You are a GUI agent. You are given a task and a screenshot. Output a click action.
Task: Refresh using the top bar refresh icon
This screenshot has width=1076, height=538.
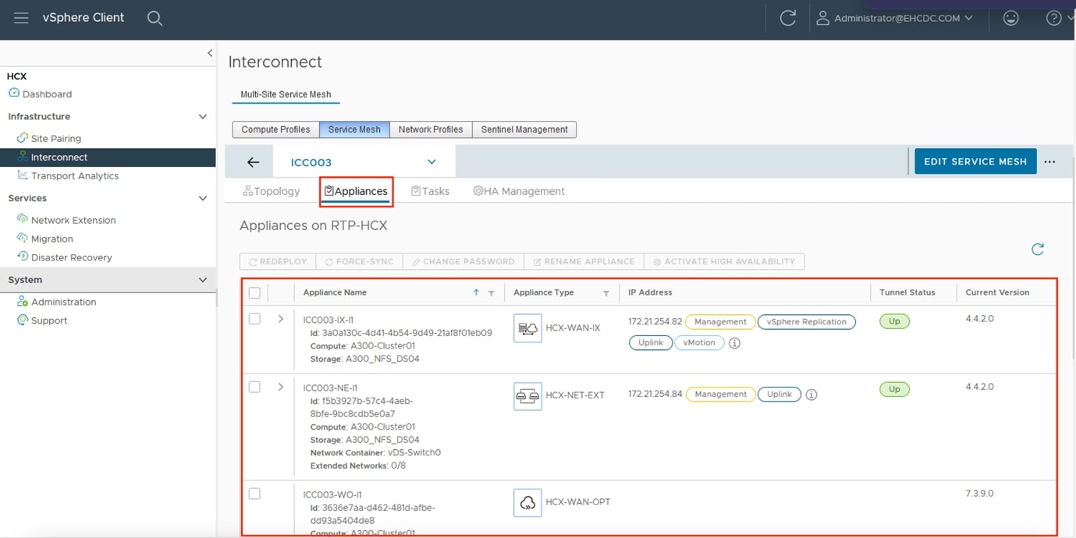click(787, 18)
